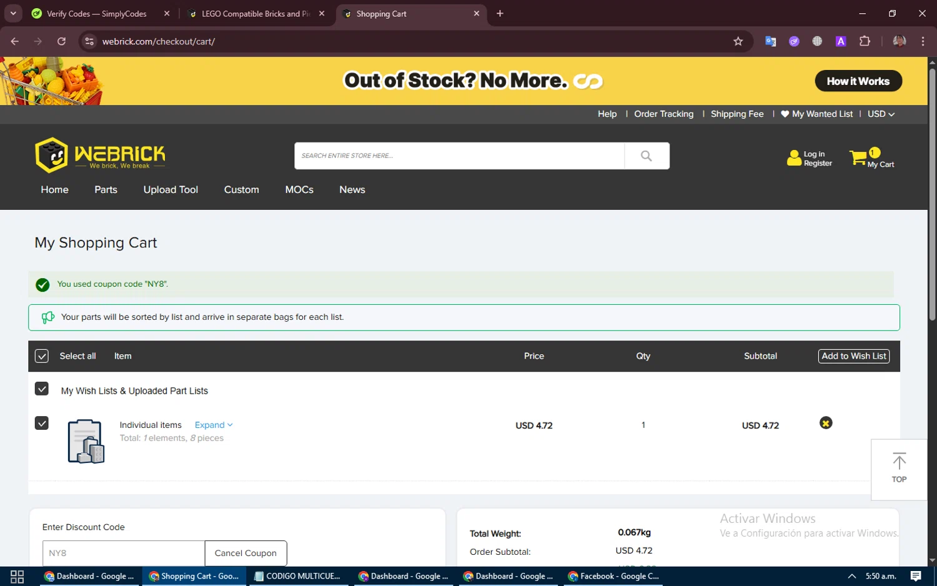Image resolution: width=937 pixels, height=586 pixels.
Task: Open the USD currency dropdown
Action: [881, 114]
